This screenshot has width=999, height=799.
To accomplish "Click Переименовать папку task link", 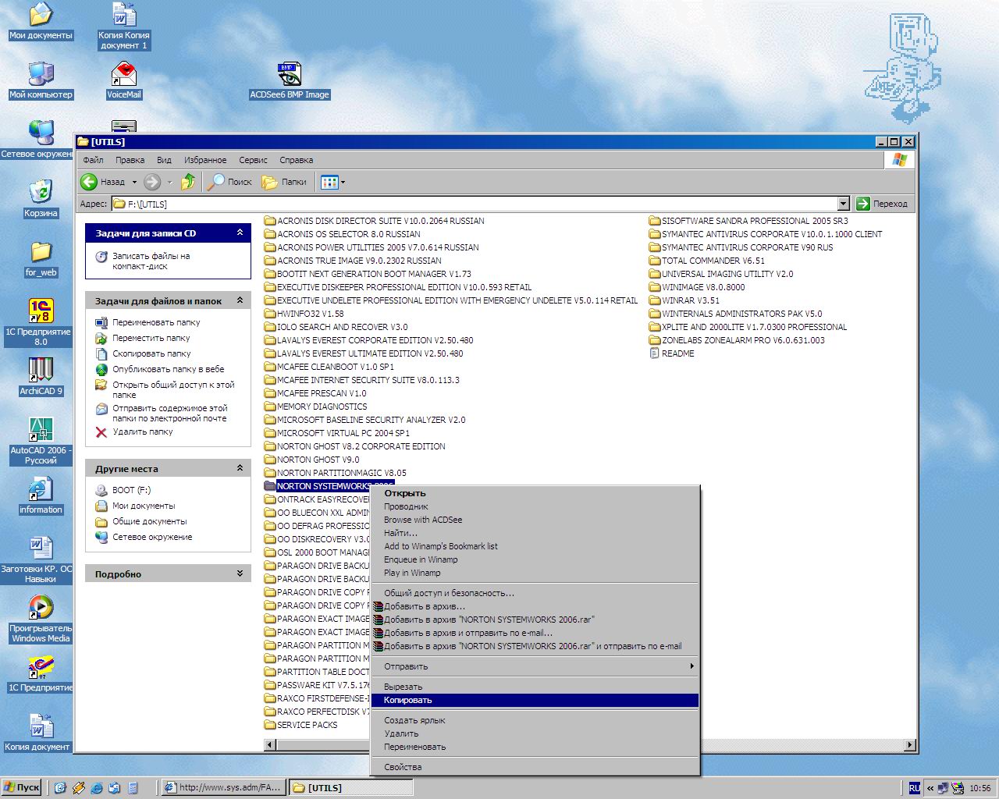I will 156,322.
